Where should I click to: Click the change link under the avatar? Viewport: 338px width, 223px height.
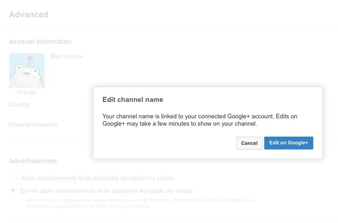click(27, 92)
